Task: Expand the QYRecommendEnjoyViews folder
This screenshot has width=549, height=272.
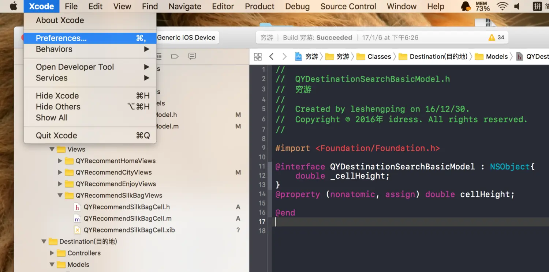Action: [x=60, y=184]
